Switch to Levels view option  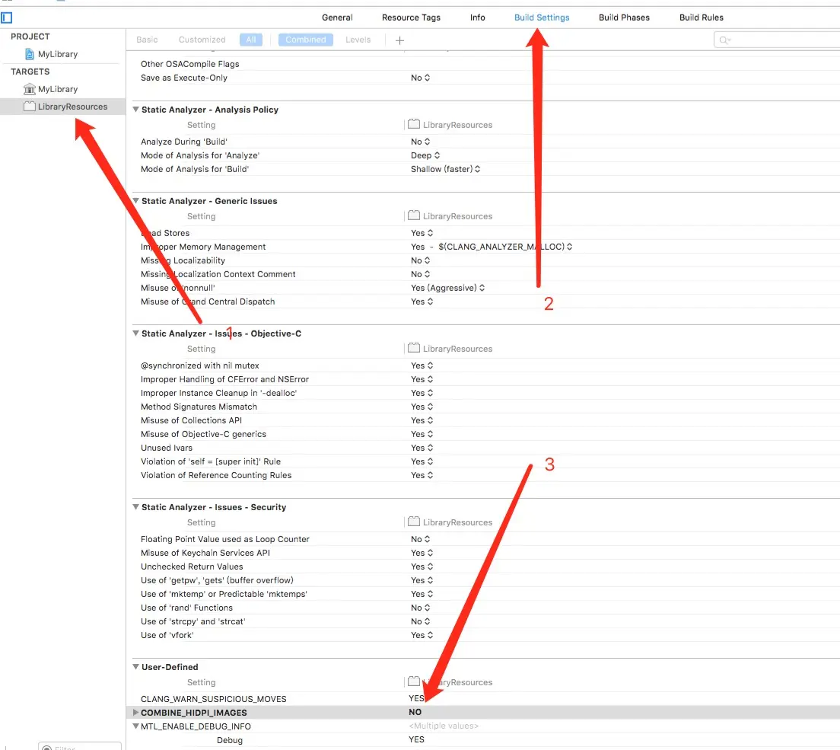[358, 40]
